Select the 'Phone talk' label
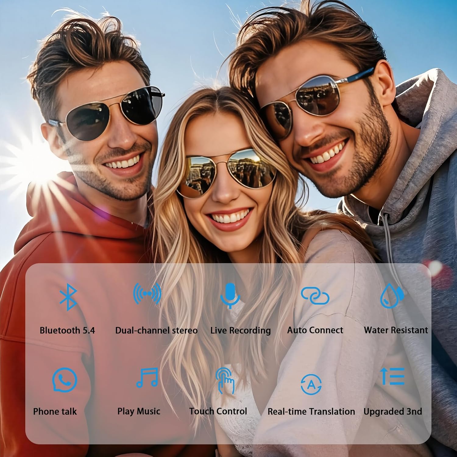The image size is (457, 457). tap(55, 412)
